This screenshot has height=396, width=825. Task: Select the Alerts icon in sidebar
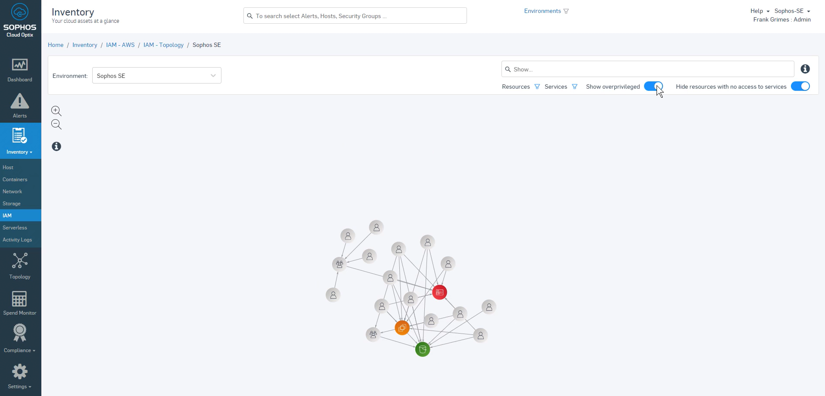pyautogui.click(x=20, y=105)
